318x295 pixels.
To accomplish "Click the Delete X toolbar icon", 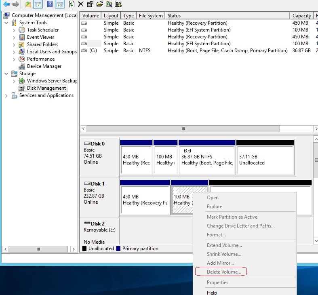I will [x=81, y=4].
